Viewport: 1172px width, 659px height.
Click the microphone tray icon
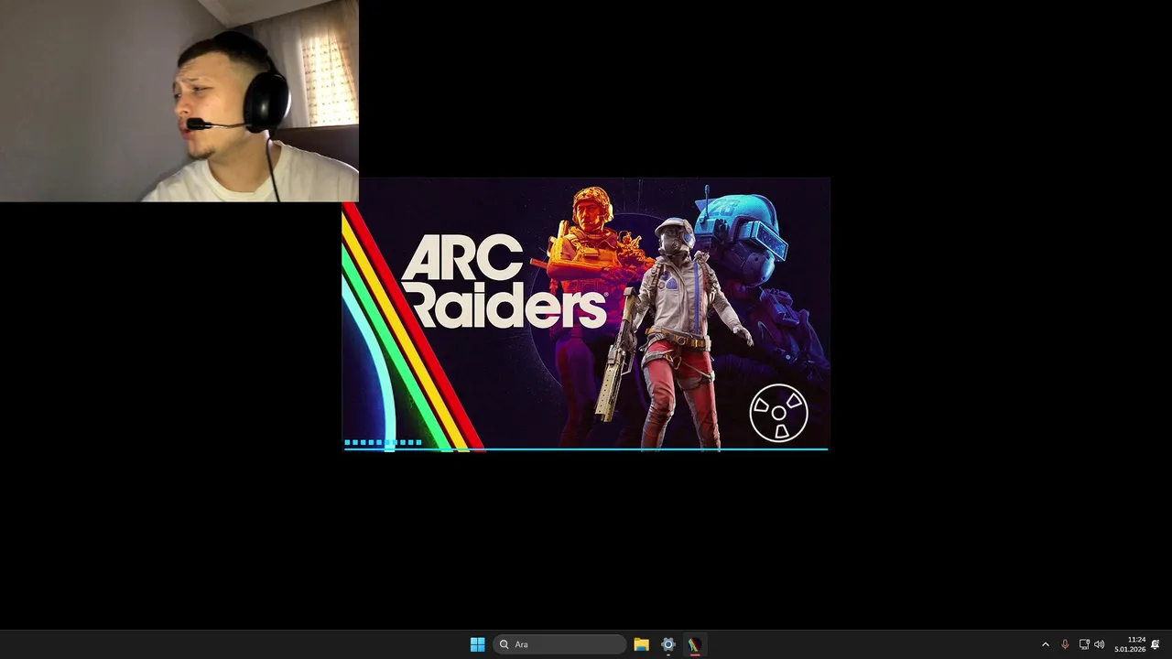click(x=1065, y=644)
